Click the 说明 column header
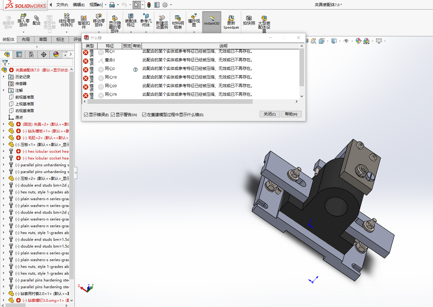The height and width of the screenshot is (307, 433). click(x=223, y=46)
